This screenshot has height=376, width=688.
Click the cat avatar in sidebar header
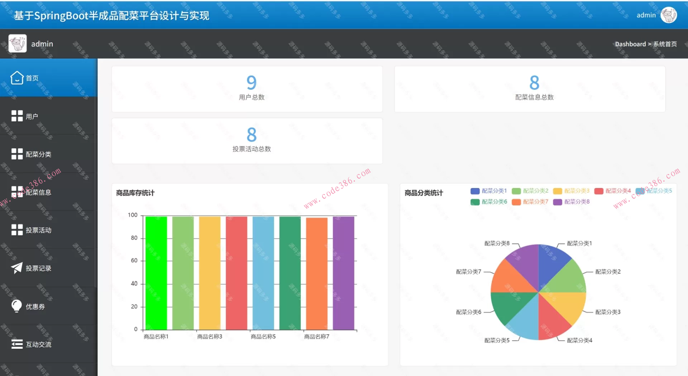(18, 44)
